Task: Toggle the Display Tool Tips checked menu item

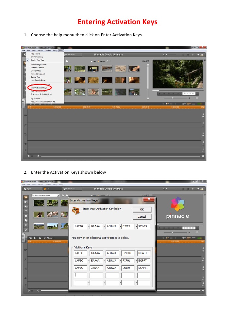Action: pyautogui.click(x=37, y=60)
